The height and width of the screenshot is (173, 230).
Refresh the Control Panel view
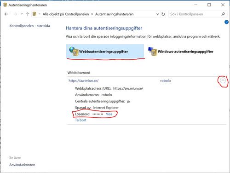click(163, 14)
